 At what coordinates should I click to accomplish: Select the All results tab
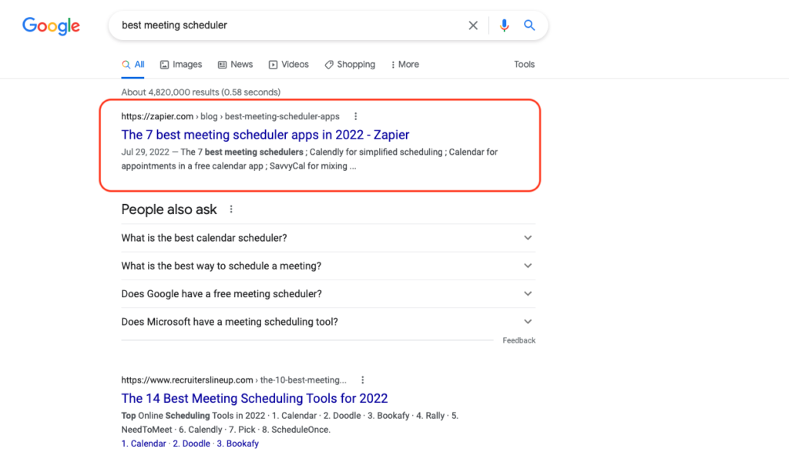pyautogui.click(x=133, y=65)
